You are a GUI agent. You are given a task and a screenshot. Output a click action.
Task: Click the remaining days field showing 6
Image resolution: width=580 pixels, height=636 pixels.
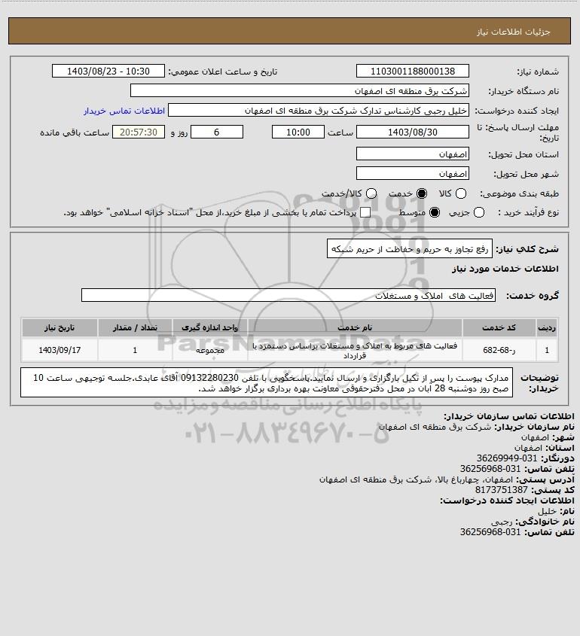[x=217, y=132]
